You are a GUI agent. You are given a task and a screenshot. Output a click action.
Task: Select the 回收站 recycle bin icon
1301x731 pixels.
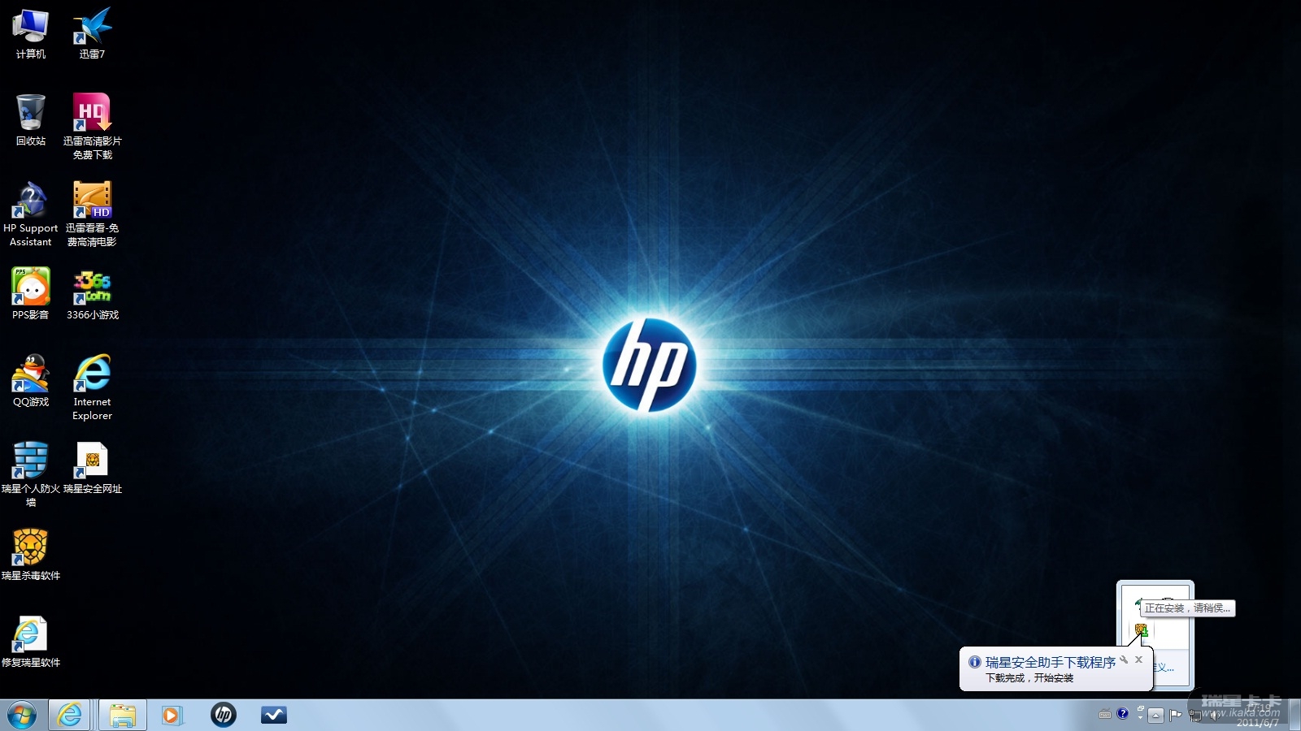[x=31, y=120]
